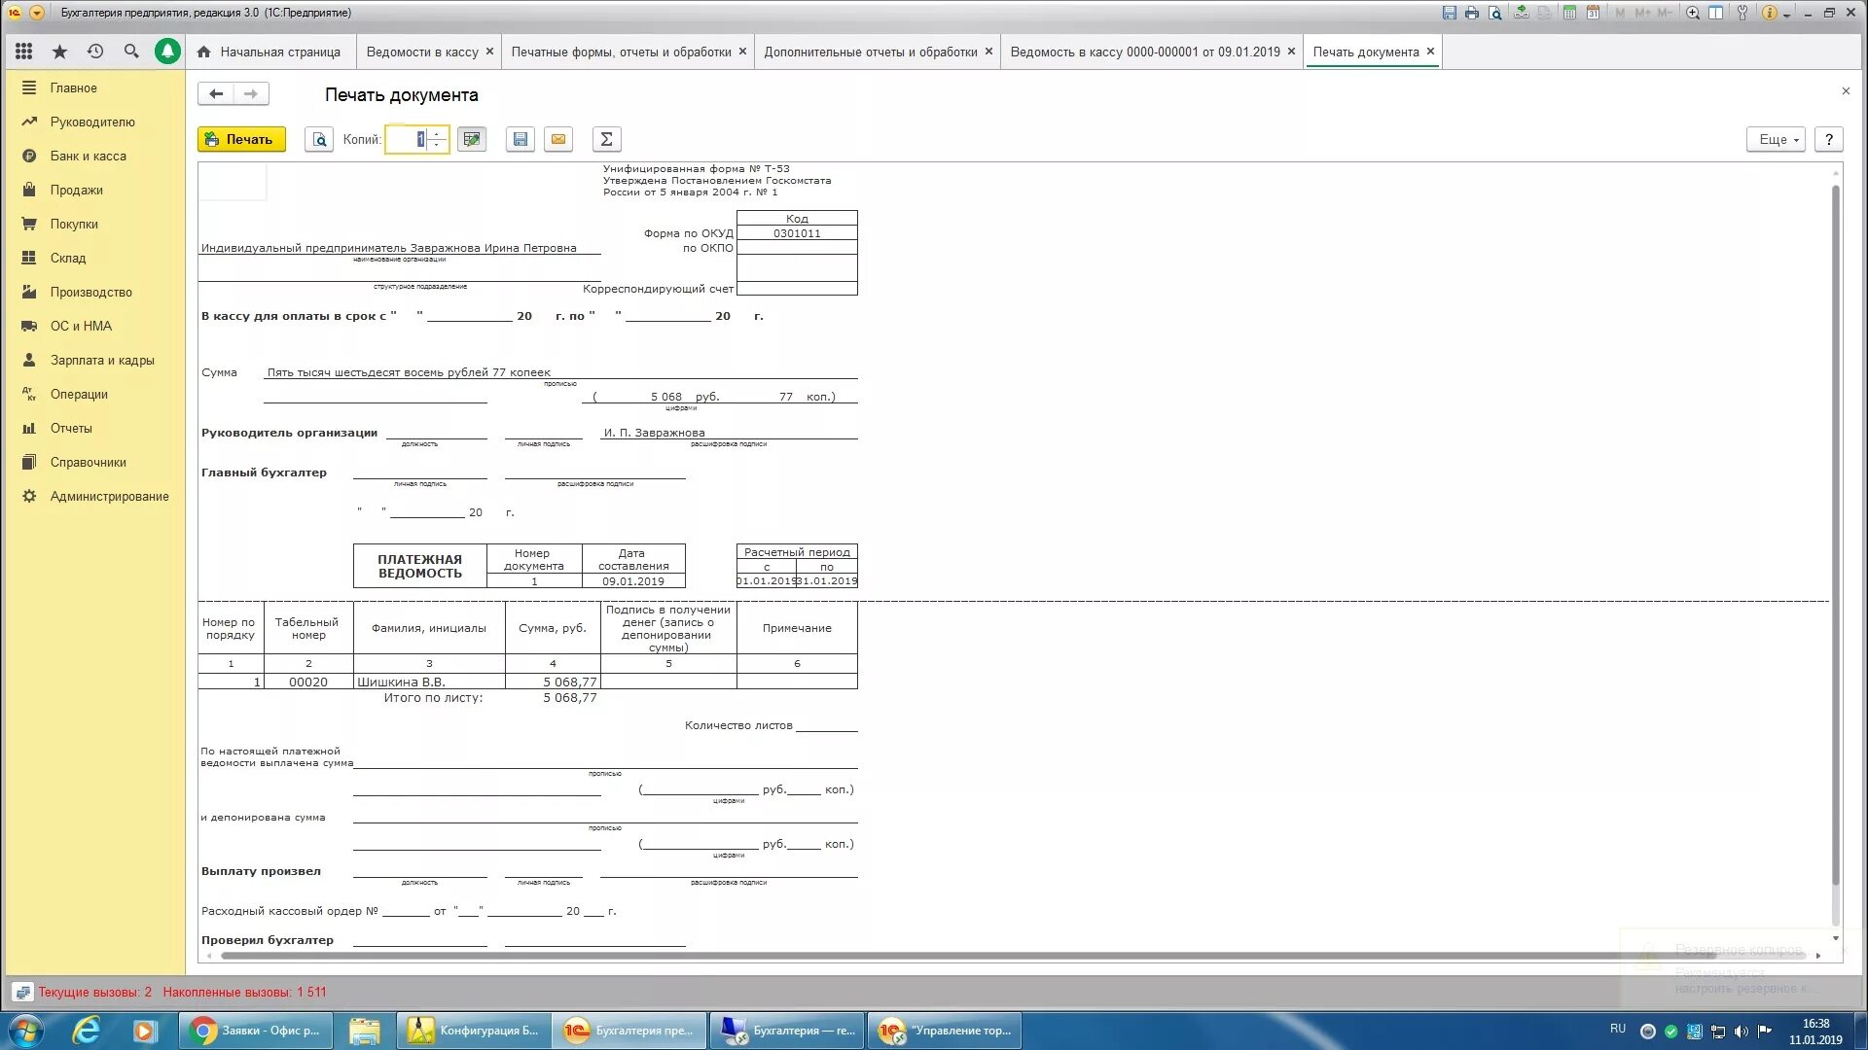Send the document by email envelope icon
The width and height of the screenshot is (1868, 1050).
[x=558, y=139]
